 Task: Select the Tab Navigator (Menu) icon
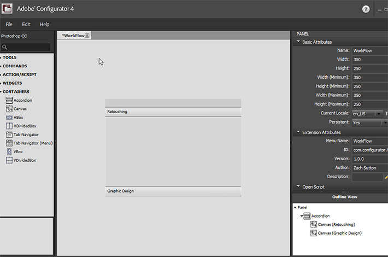[x=9, y=143]
